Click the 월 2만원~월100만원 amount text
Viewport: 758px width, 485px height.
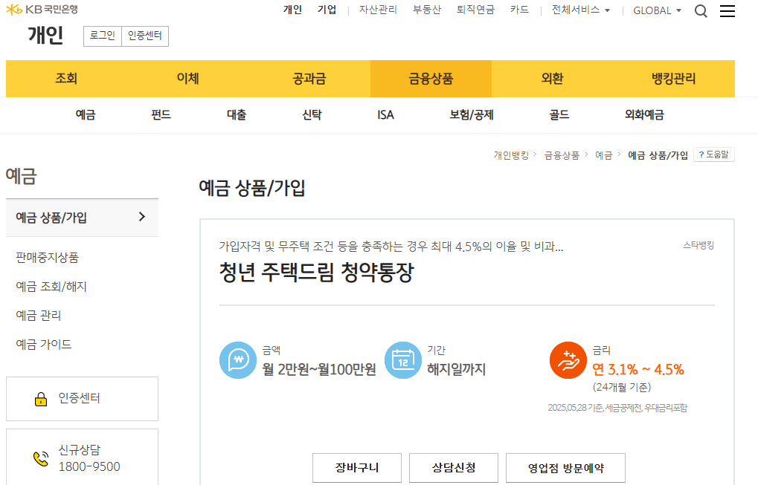pos(319,370)
